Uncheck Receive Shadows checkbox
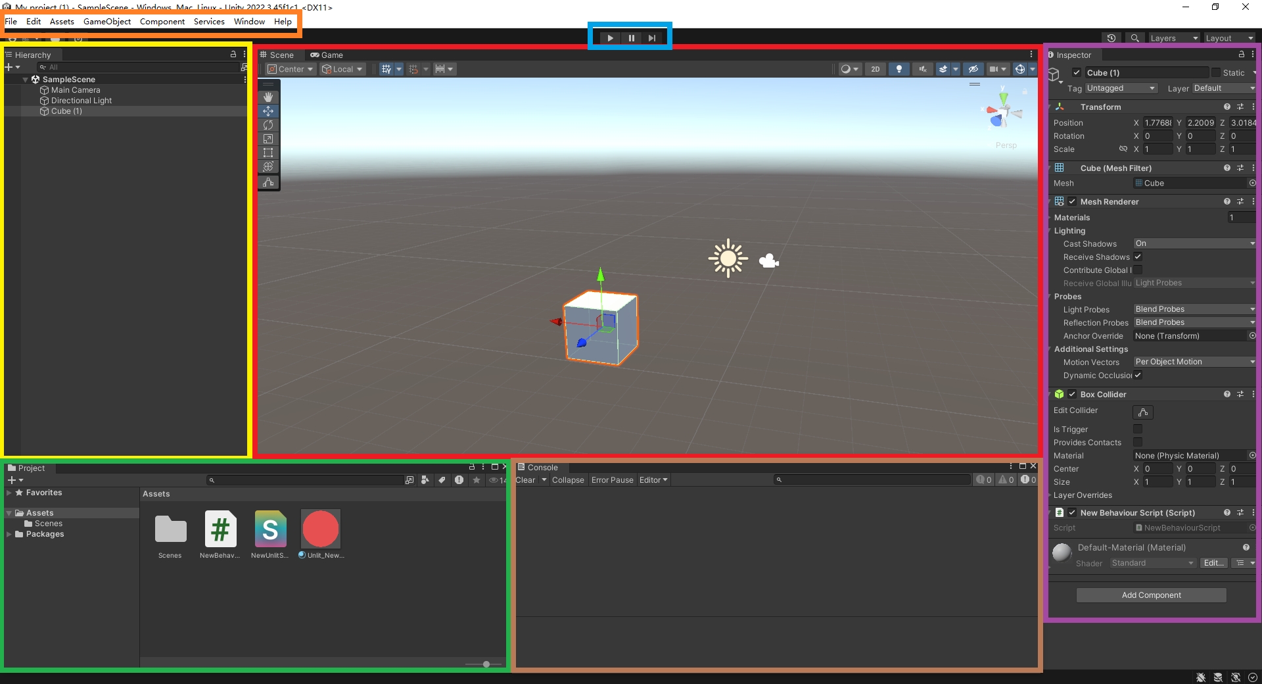This screenshot has width=1262, height=684. point(1138,256)
